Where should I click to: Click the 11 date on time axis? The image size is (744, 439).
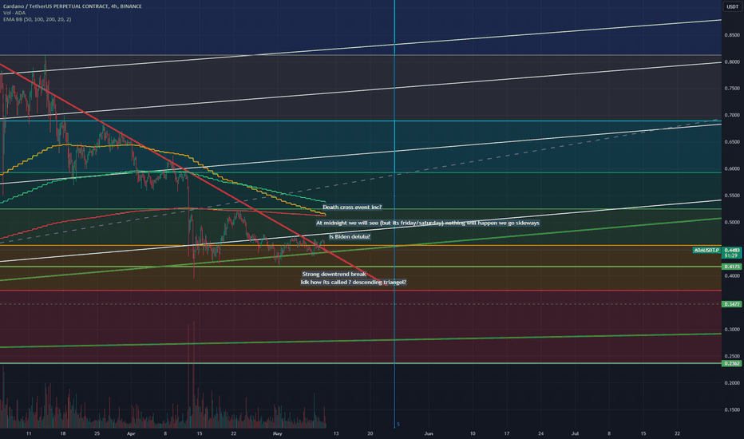[x=29, y=433]
